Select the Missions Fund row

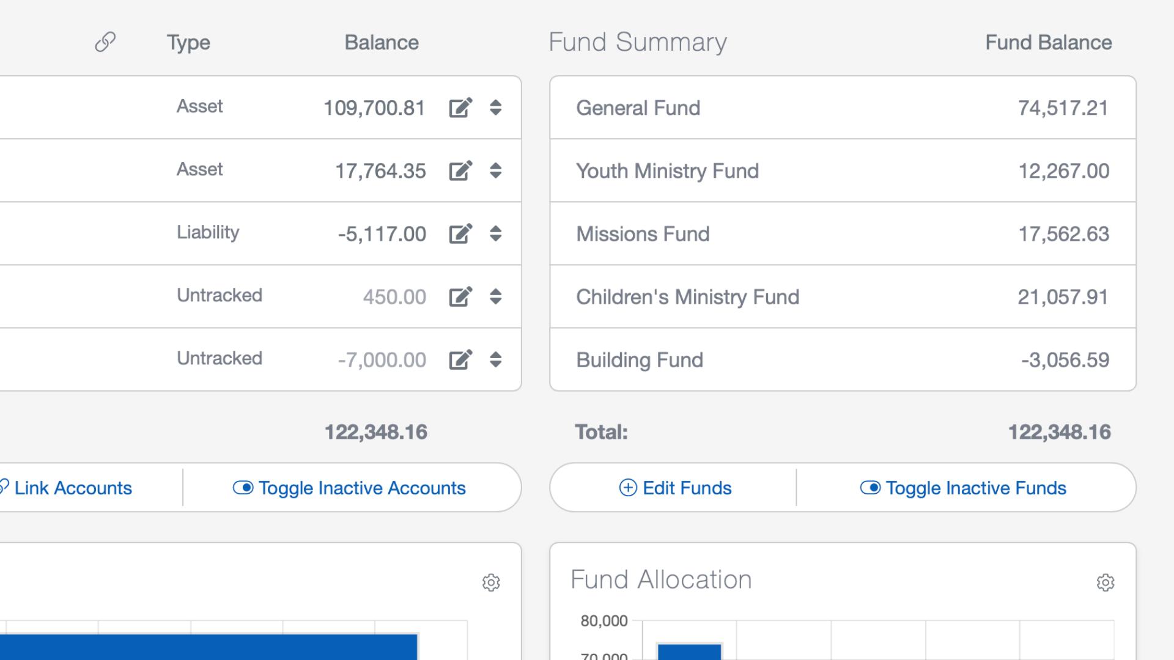843,233
